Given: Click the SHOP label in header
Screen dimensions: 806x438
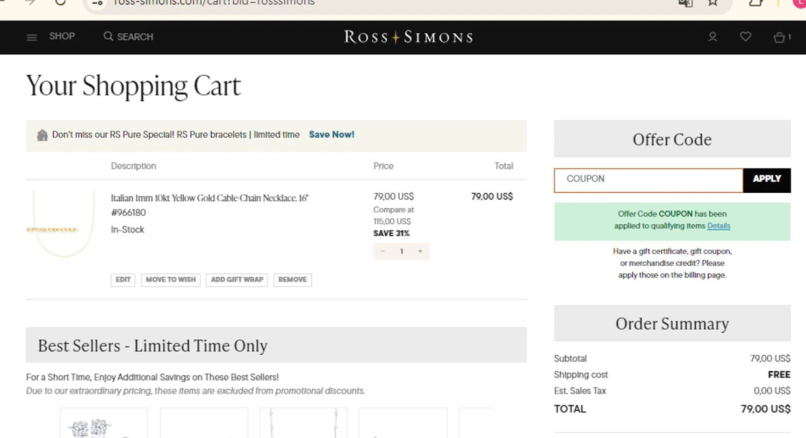Looking at the screenshot, I should pos(62,36).
